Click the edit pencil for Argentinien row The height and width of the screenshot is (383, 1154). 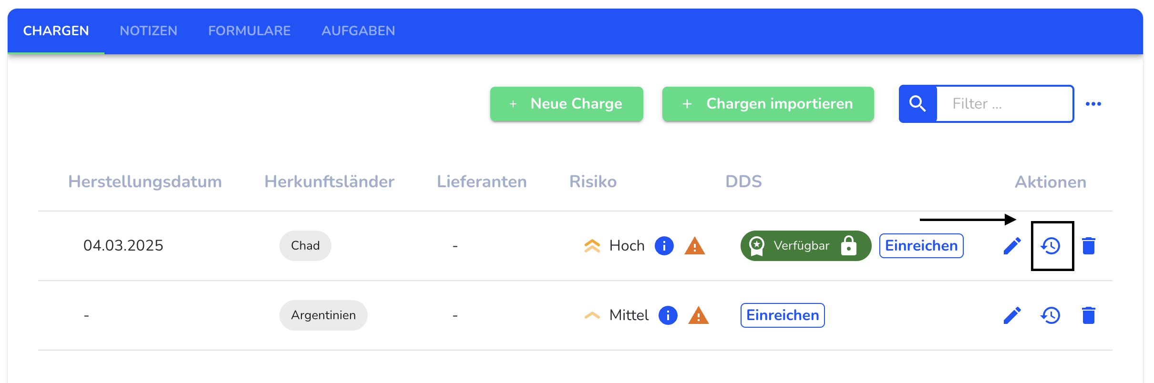pyautogui.click(x=1012, y=315)
